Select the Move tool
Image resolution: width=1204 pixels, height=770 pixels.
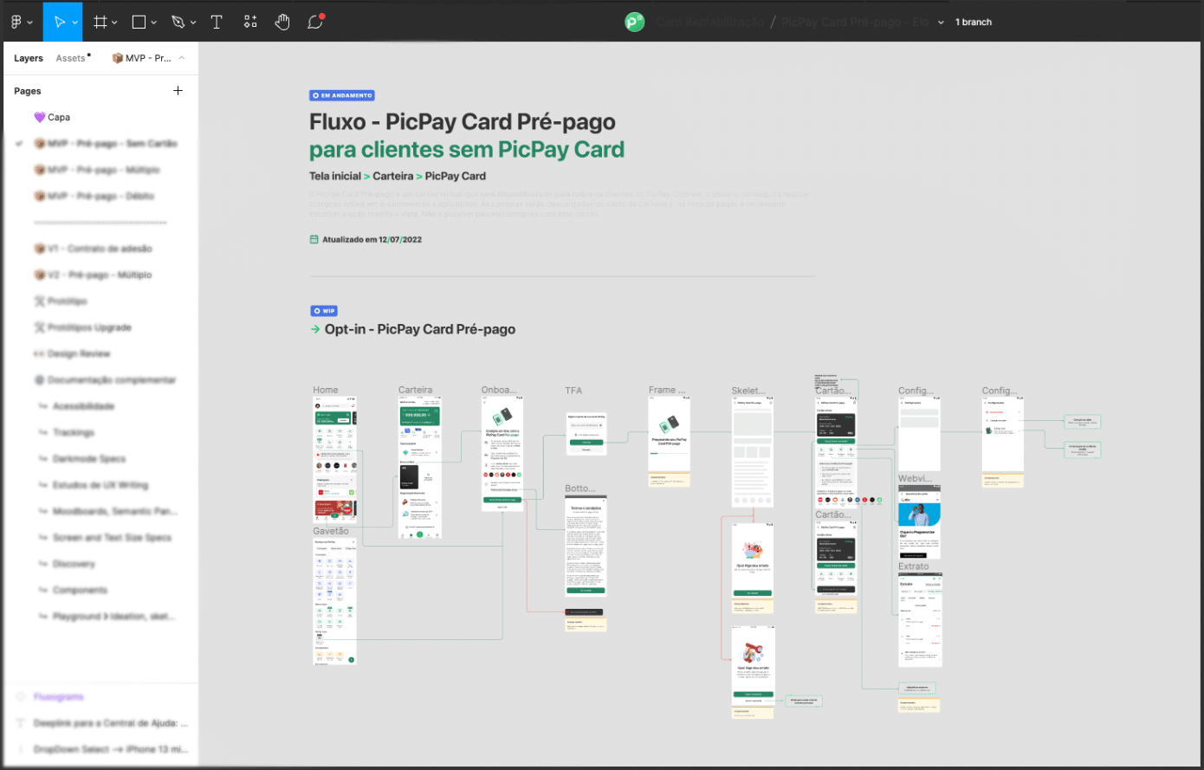pyautogui.click(x=59, y=22)
